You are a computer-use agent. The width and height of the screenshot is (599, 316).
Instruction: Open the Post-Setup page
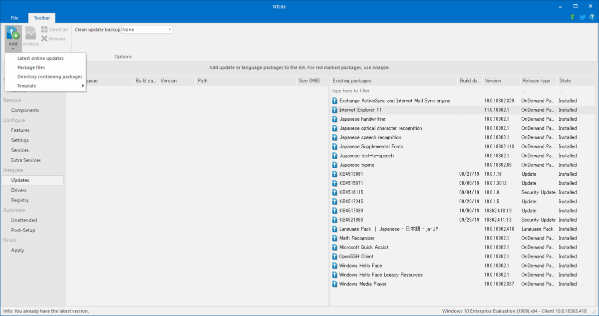(x=23, y=230)
